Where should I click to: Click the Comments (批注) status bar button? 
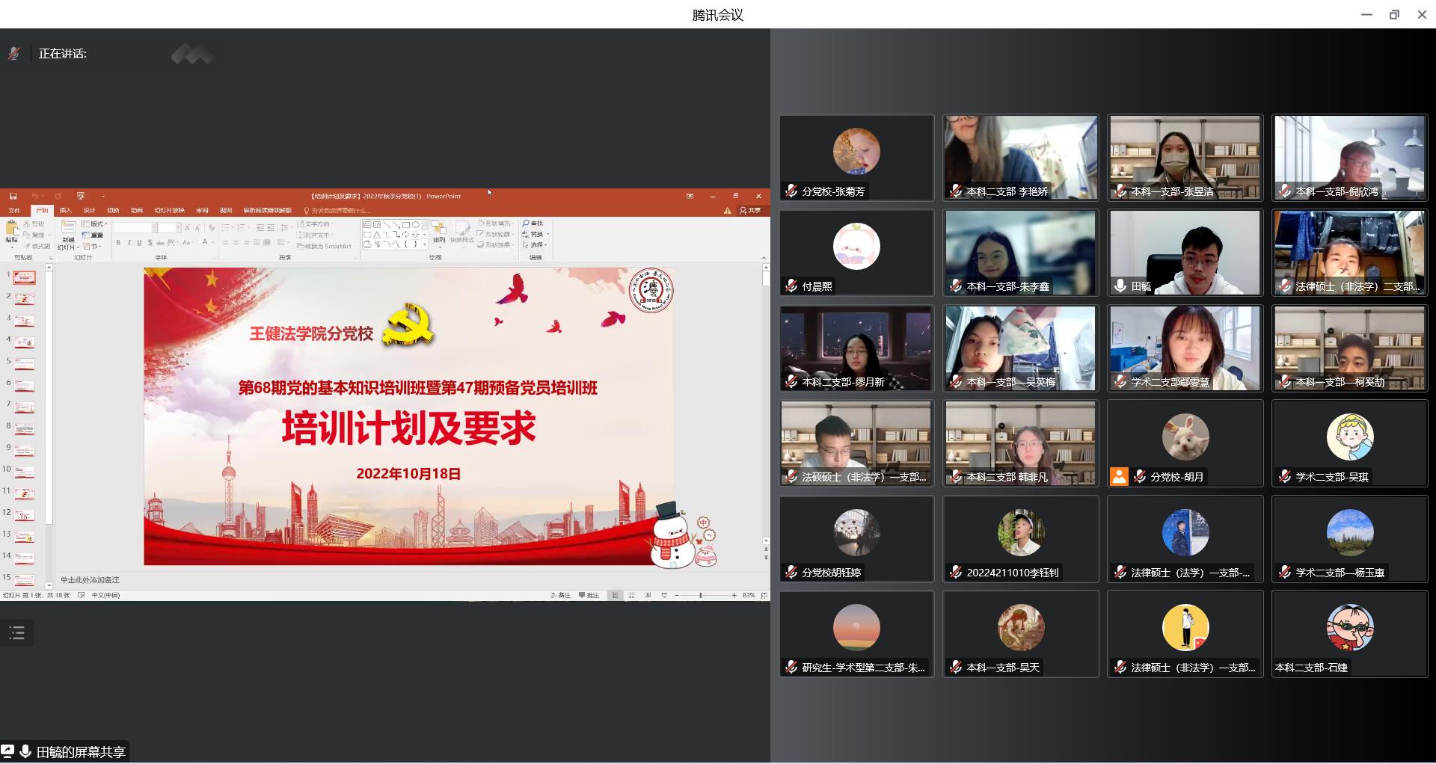pyautogui.click(x=589, y=596)
